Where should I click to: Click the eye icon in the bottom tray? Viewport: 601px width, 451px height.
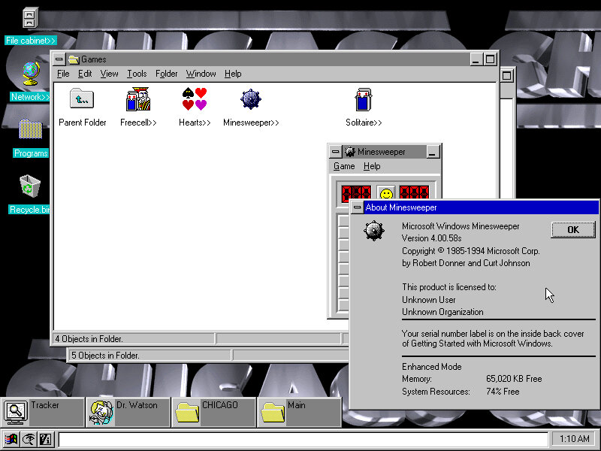28,440
